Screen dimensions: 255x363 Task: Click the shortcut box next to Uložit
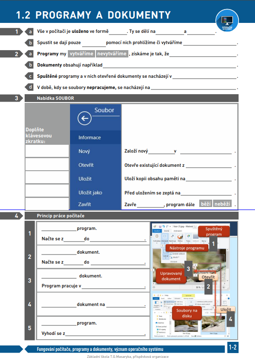tap(47, 178)
